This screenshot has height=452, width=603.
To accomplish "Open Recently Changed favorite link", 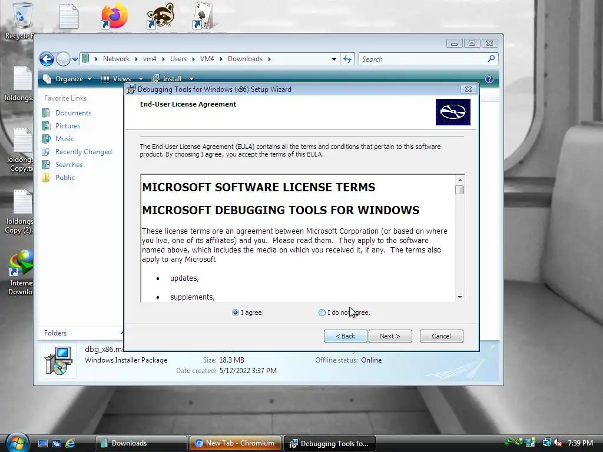I will tap(84, 152).
